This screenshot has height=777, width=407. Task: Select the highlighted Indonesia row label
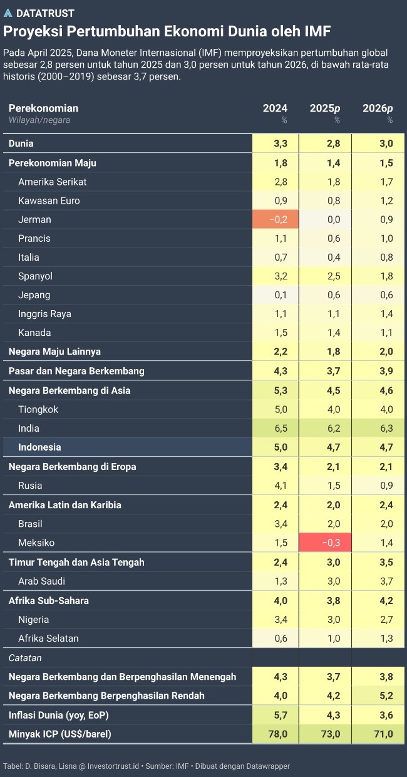click(x=39, y=447)
